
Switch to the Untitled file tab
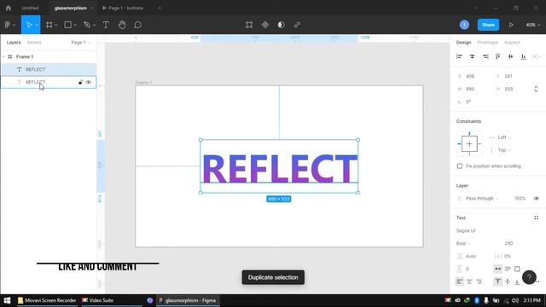(31, 8)
